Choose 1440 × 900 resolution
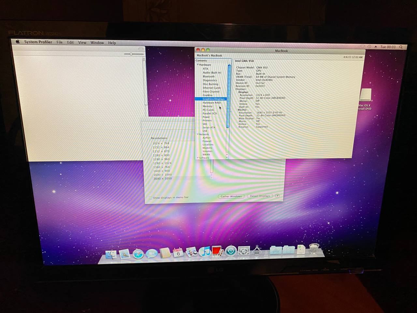 click(162, 171)
